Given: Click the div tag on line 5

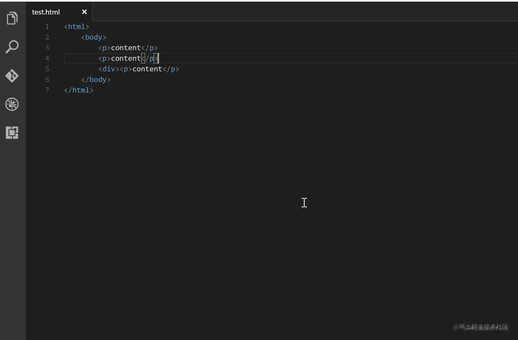Looking at the screenshot, I should pos(109,69).
